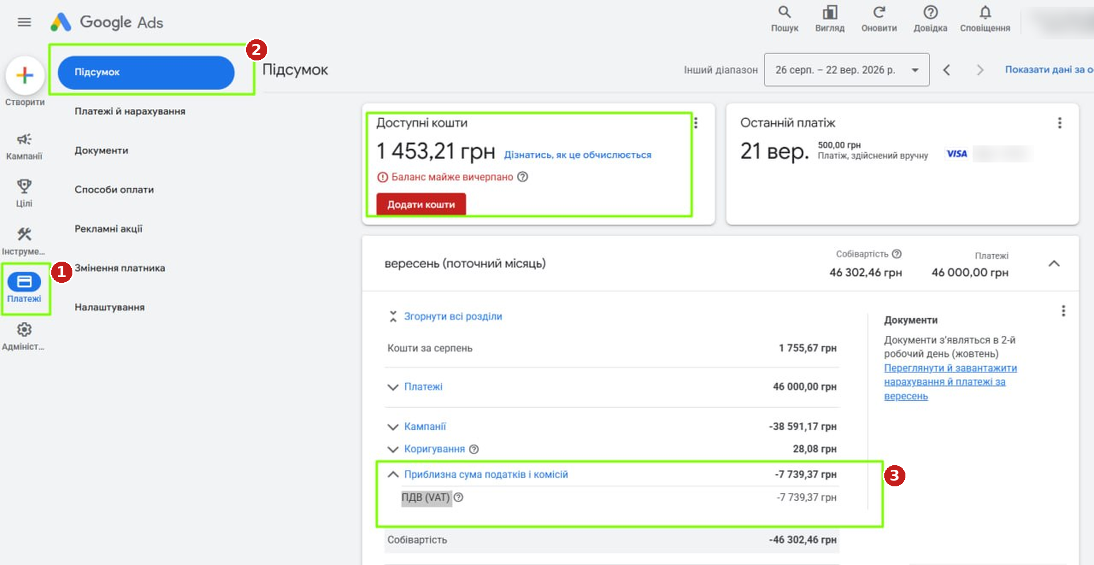Click Дізнатись, як це обчислюється link
Viewport: 1094px width, 565px height.
pyautogui.click(x=577, y=155)
